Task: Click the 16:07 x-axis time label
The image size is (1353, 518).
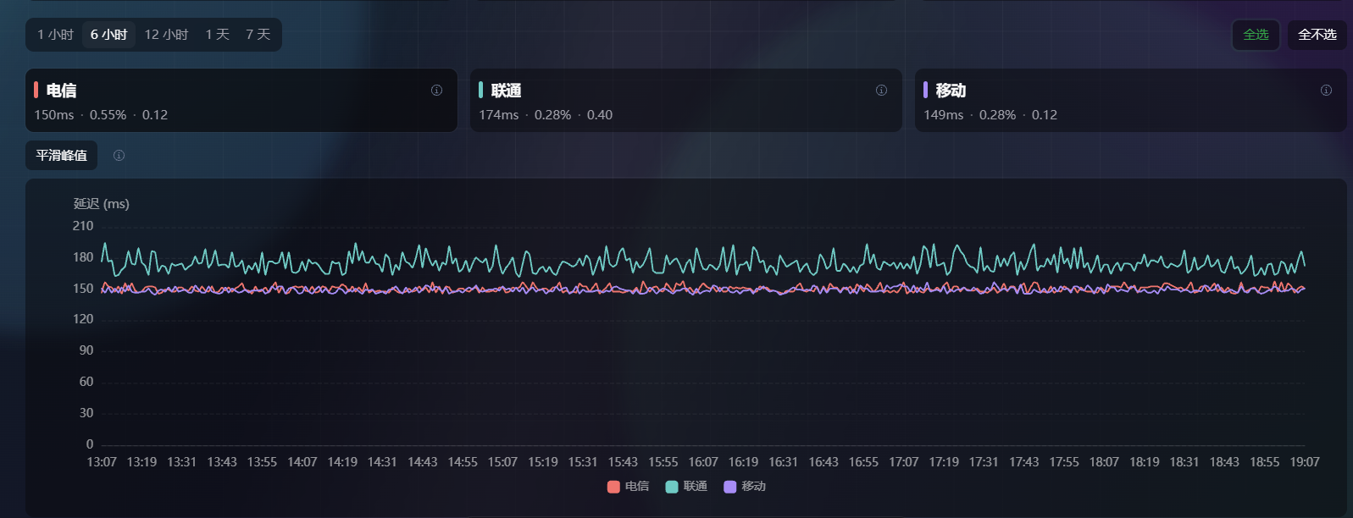Action: pyautogui.click(x=703, y=462)
